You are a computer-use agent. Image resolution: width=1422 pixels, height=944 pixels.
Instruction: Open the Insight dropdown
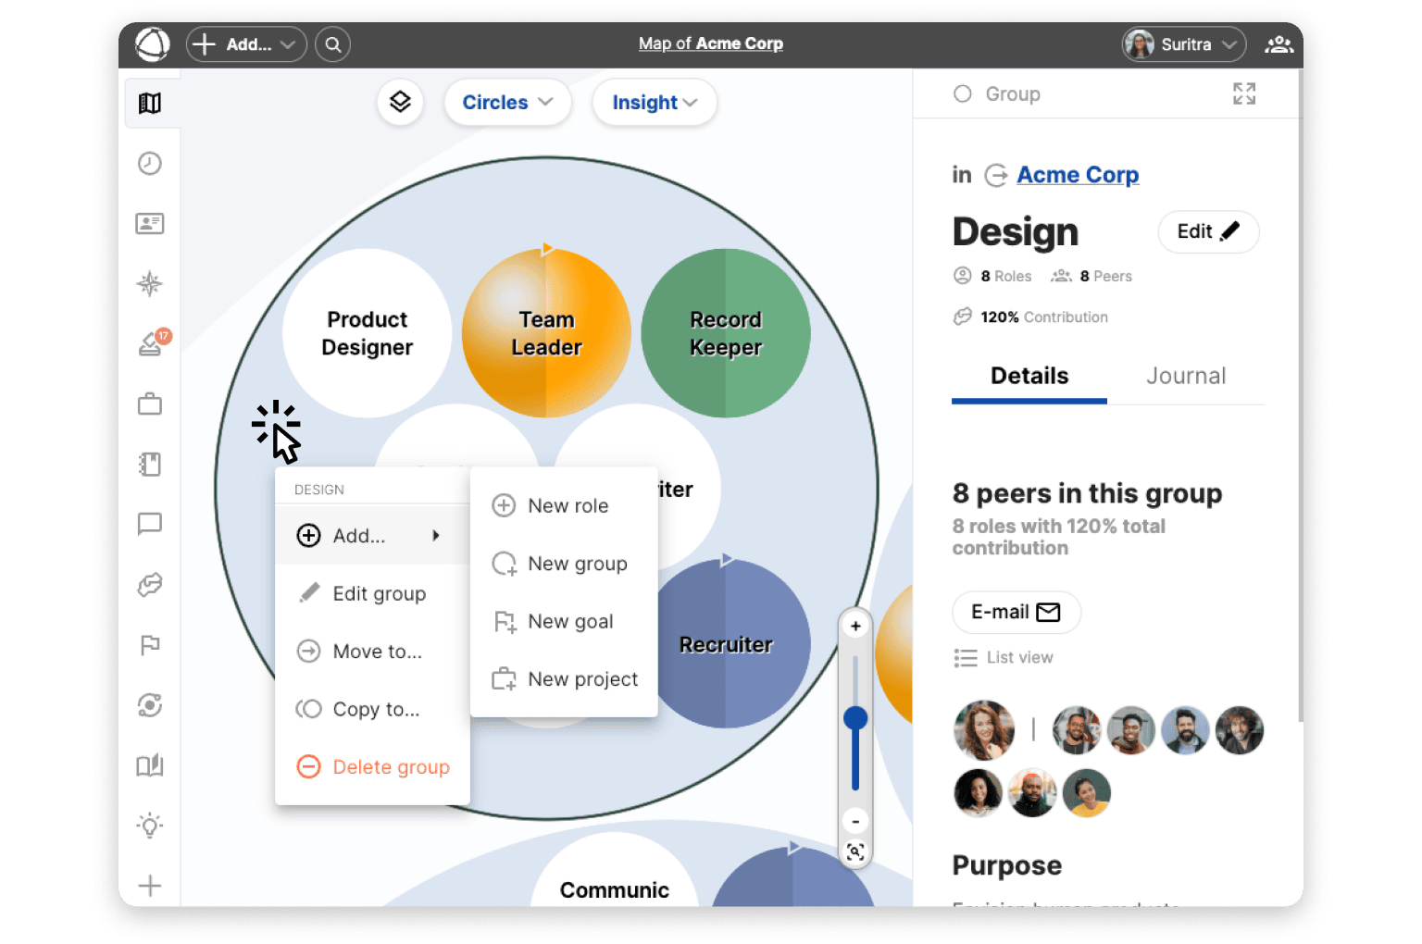click(x=654, y=102)
